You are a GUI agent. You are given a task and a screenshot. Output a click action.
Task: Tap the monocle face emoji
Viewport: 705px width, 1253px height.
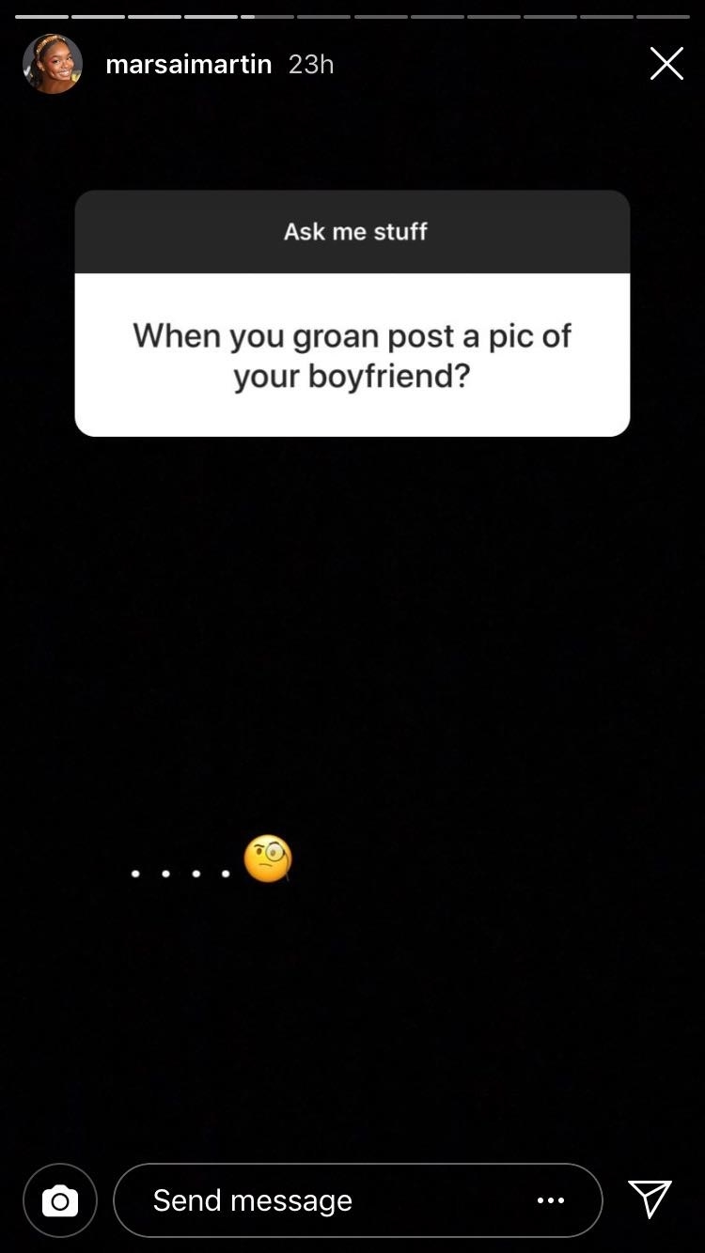coord(268,859)
